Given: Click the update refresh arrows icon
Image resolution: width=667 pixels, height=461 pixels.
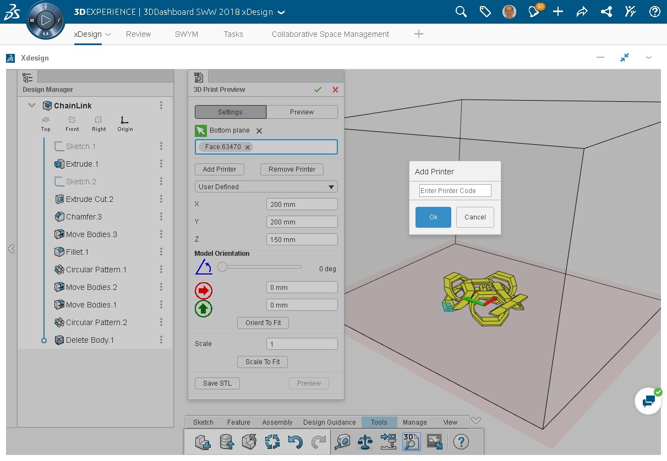Looking at the screenshot, I should click(272, 441).
